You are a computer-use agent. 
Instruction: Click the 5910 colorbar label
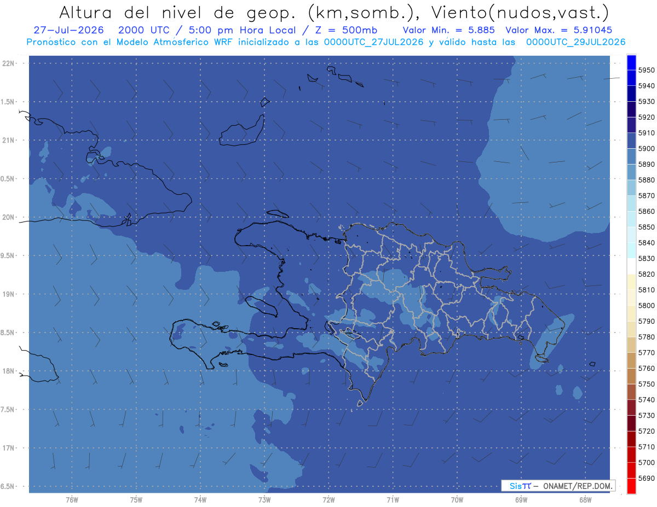click(646, 133)
